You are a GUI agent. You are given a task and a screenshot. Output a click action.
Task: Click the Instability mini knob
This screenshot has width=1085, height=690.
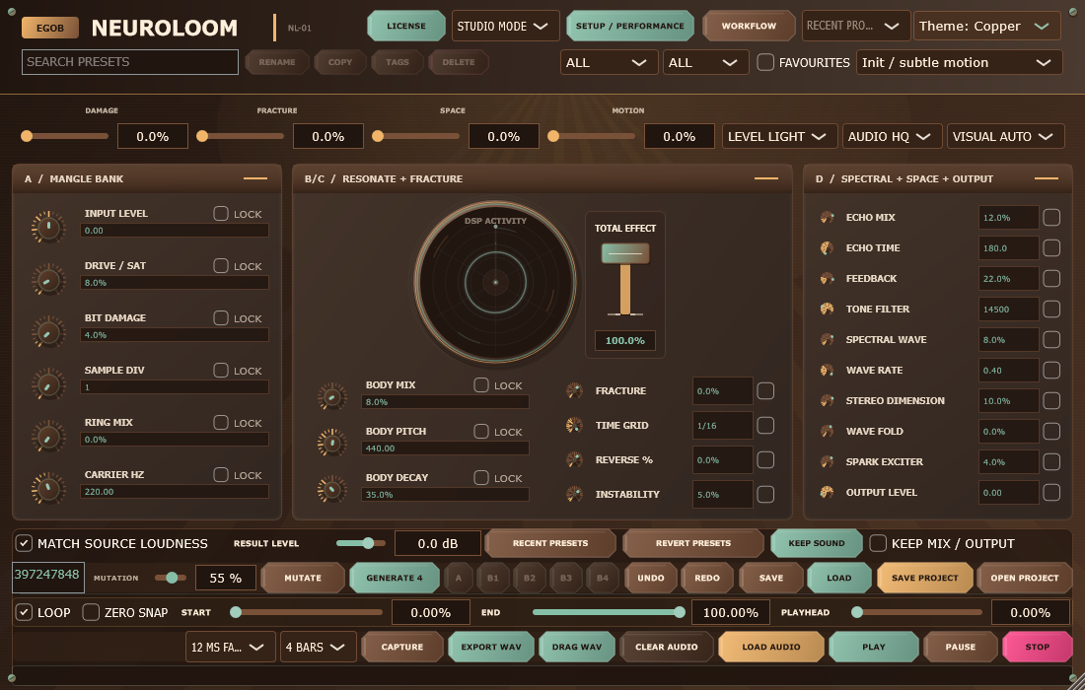coord(574,495)
